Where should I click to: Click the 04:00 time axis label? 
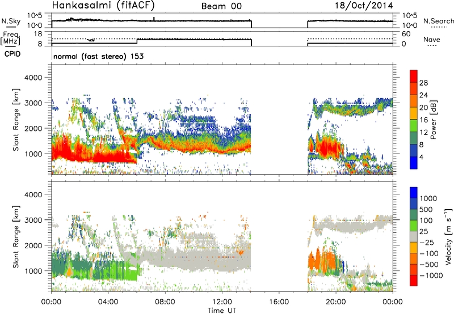[108, 302]
